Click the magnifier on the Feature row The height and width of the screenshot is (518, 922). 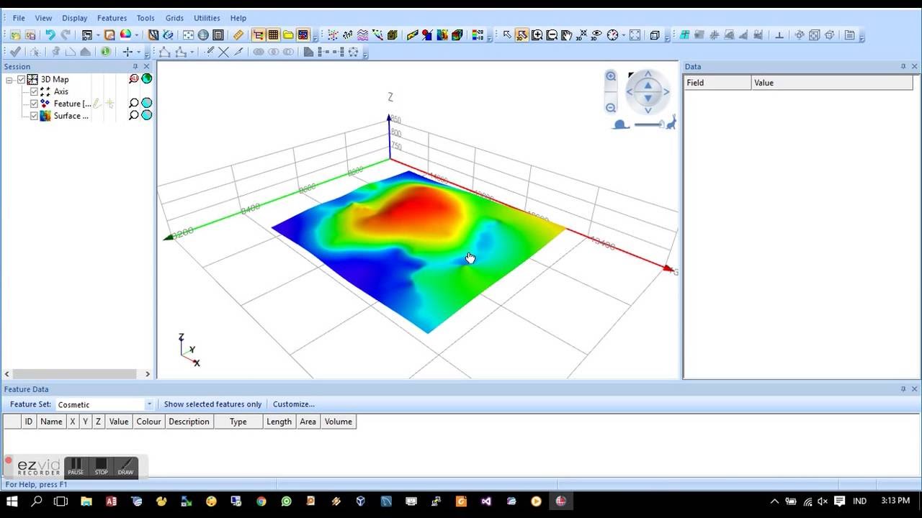tap(134, 104)
